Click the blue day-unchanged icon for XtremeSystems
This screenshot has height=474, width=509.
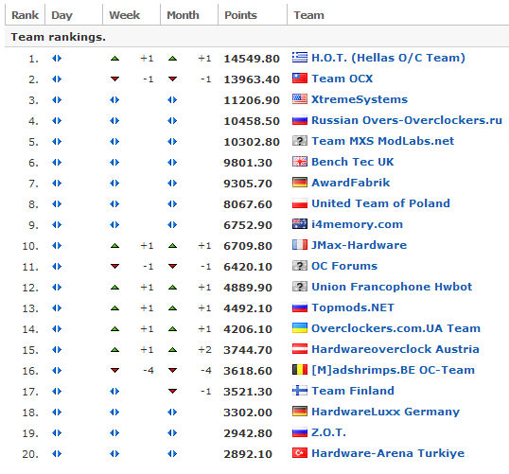(x=57, y=100)
